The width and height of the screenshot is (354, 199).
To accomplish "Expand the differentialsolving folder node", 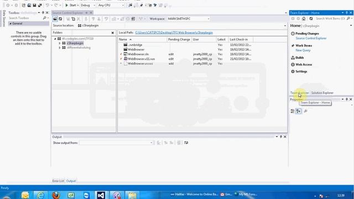I will [x=60, y=48].
